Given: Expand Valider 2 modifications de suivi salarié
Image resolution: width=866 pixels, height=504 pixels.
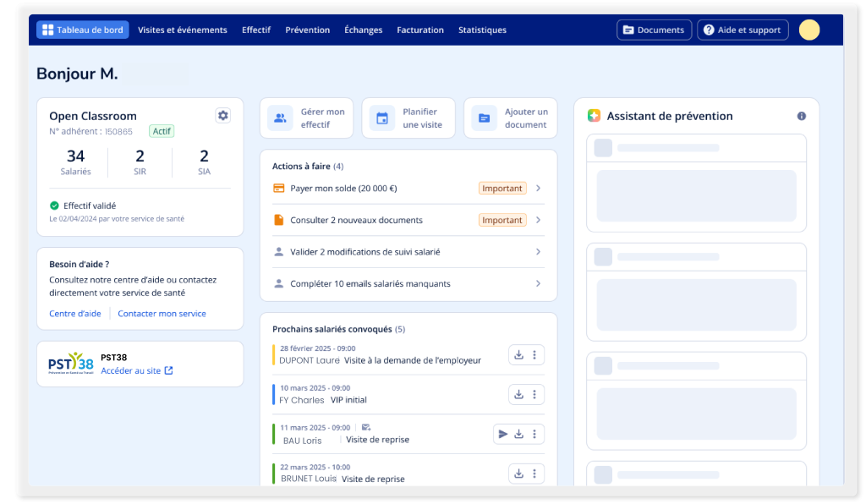Looking at the screenshot, I should tap(538, 252).
